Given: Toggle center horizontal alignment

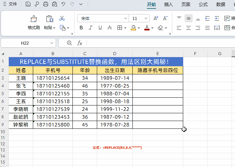Looking at the screenshot, I should coord(189,28).
